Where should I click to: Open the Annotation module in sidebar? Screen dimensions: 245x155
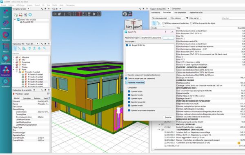pyautogui.click(x=6, y=36)
